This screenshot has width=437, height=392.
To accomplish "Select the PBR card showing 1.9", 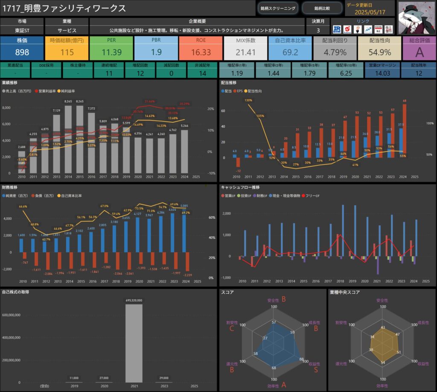I will click(156, 48).
